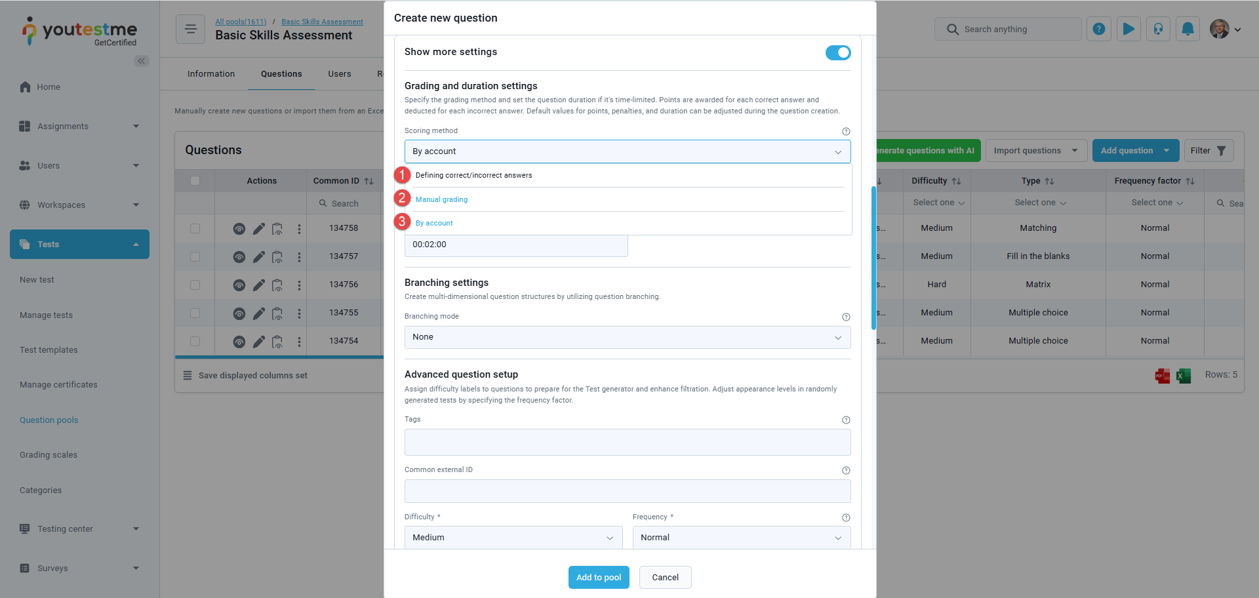Click the preview eye icon for question 134756

[x=239, y=285]
